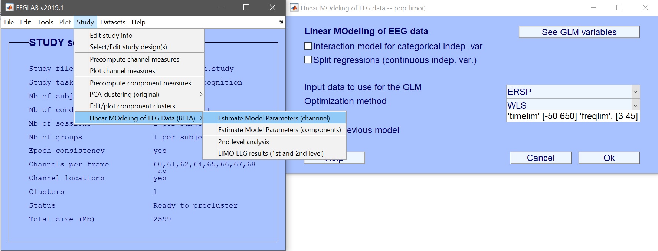658x251 pixels.
Task: Choose Edit/plot component clusters
Action: pos(140,106)
